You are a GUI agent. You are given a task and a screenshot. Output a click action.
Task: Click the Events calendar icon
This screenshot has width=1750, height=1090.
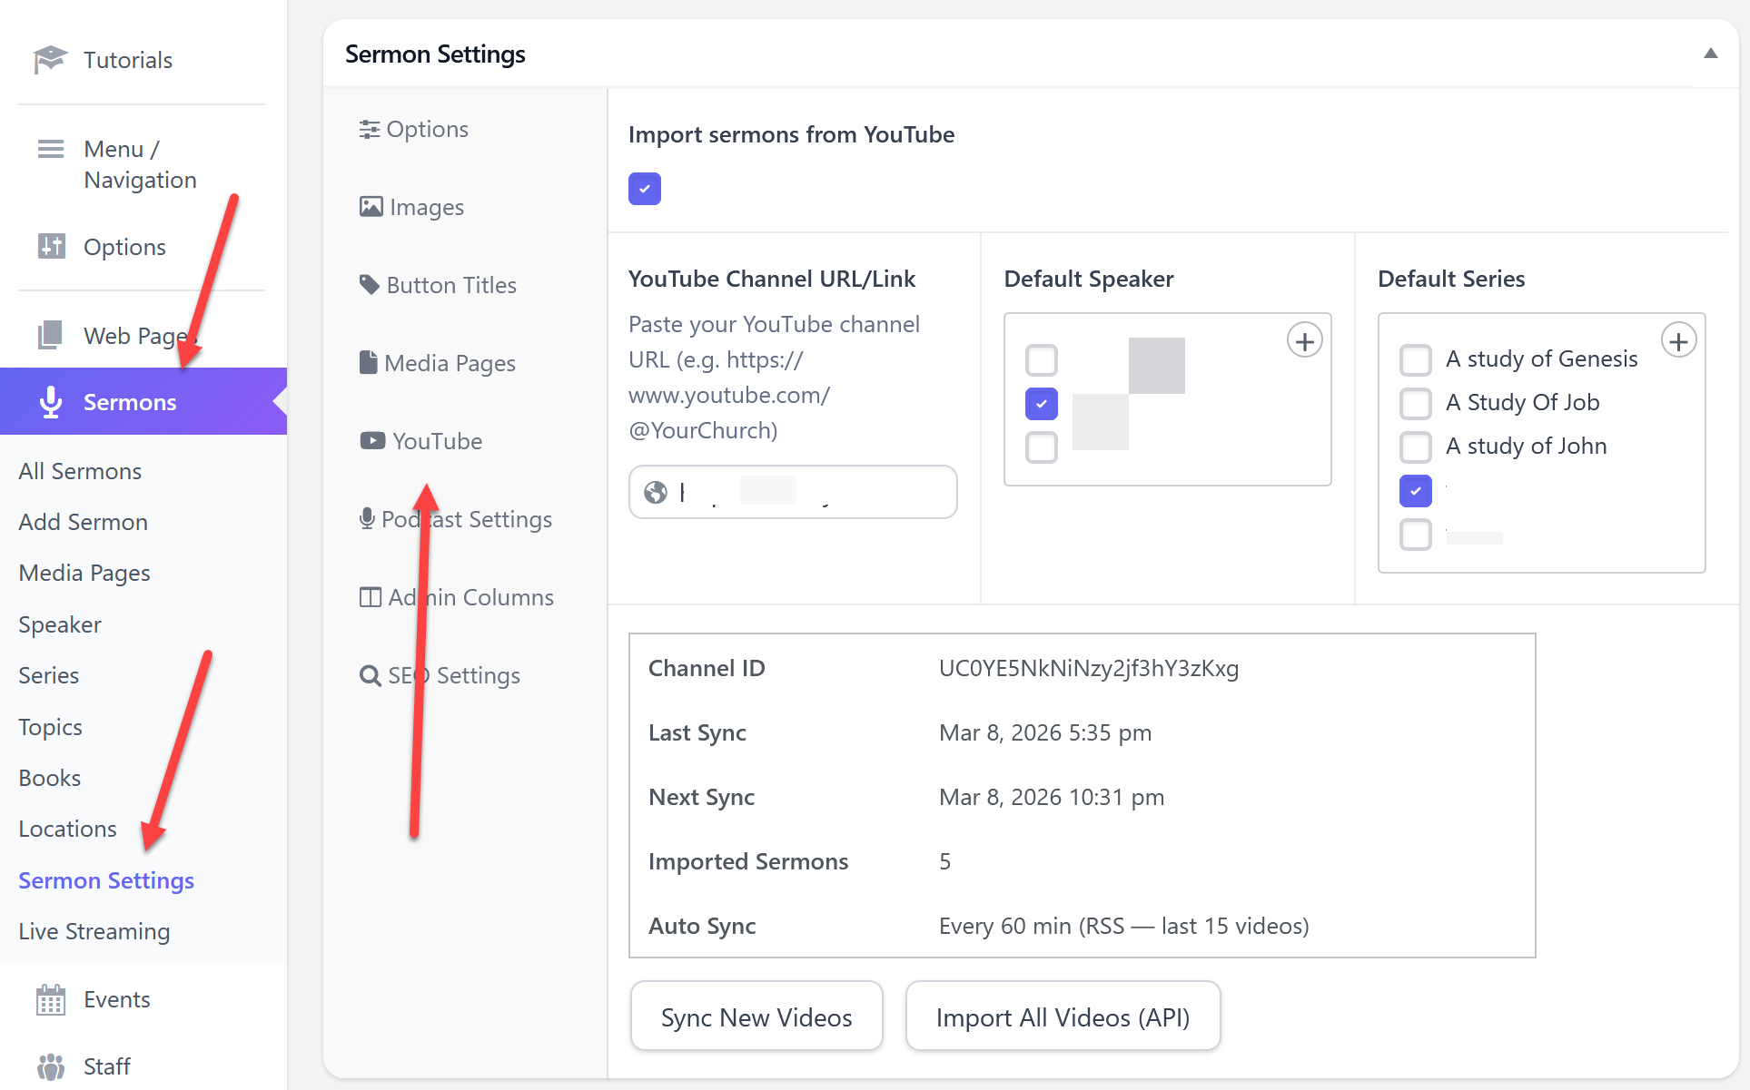point(50,999)
